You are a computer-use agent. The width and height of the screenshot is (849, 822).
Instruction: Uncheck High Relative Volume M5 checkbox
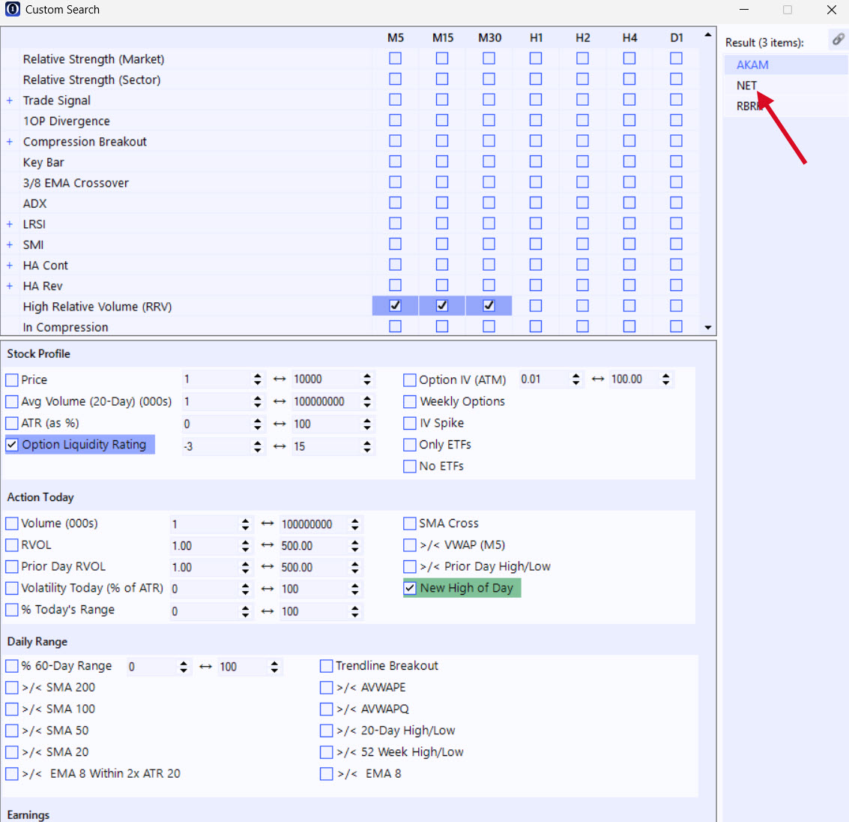[x=395, y=305]
